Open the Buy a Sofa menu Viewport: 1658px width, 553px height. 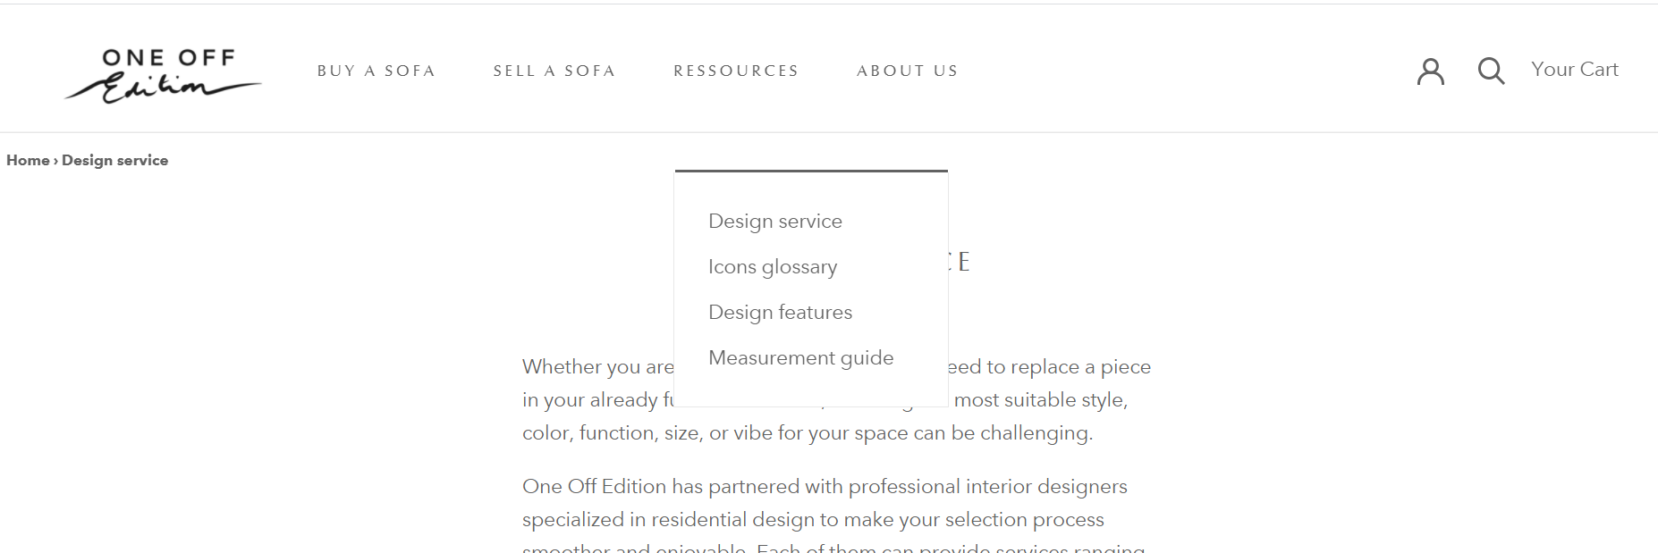(x=376, y=71)
